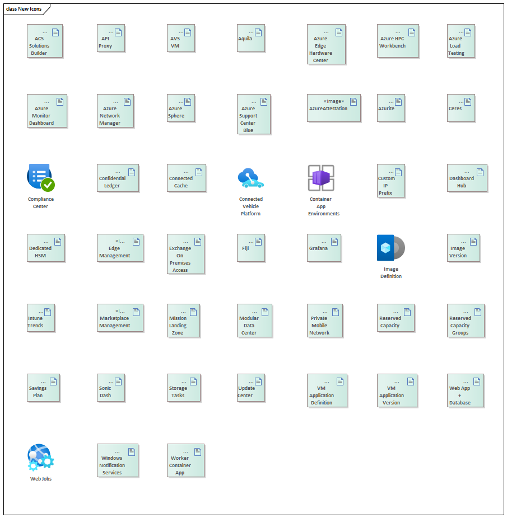Viewport: 507px width, 518px height.
Task: Select the Azurite element
Action: pos(391,108)
